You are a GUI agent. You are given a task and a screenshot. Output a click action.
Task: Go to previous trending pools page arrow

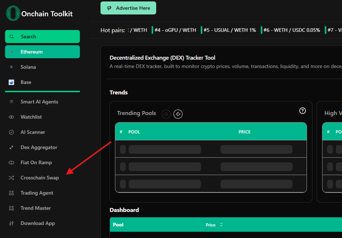[x=166, y=114]
